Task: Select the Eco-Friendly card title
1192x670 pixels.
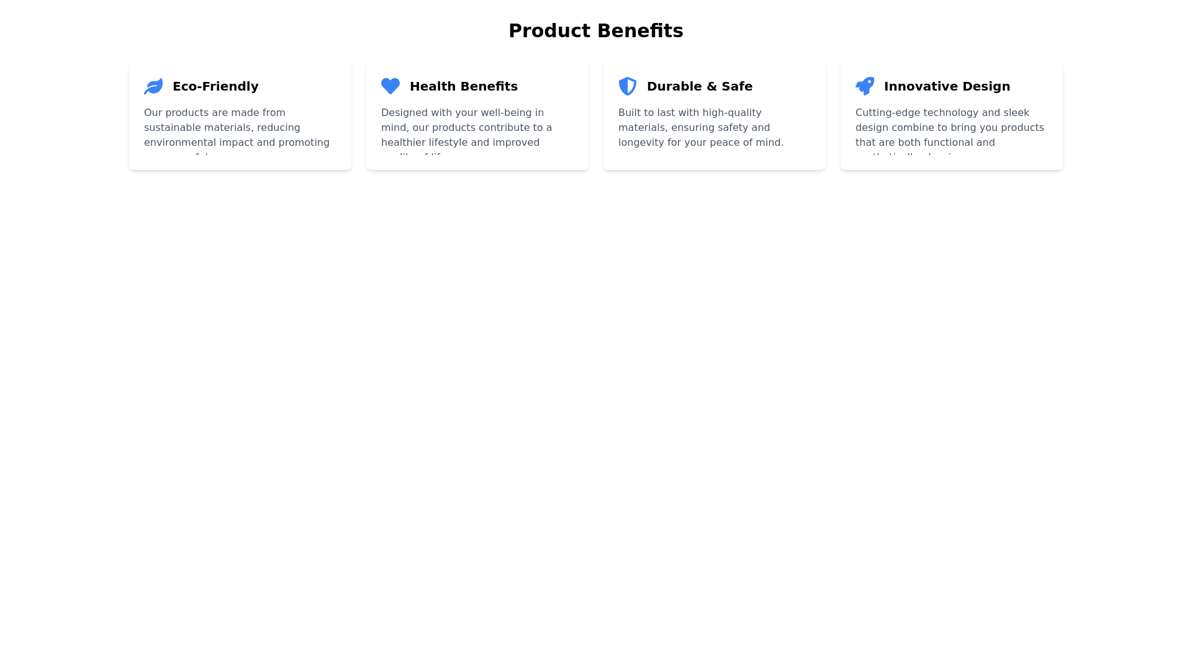Action: tap(215, 86)
